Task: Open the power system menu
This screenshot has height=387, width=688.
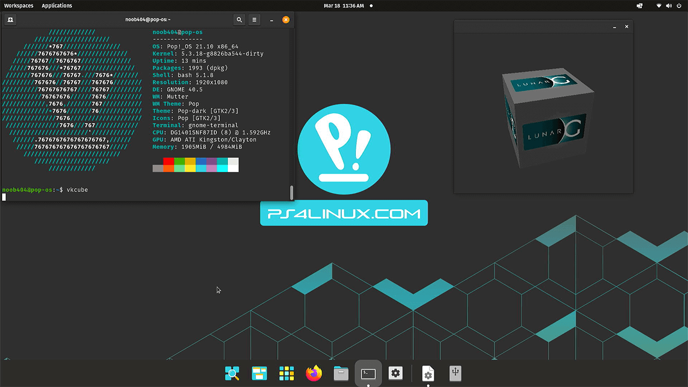Action: [679, 6]
